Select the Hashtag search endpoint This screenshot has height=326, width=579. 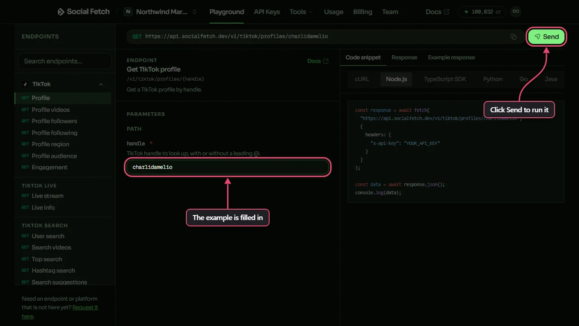[x=63, y=270]
